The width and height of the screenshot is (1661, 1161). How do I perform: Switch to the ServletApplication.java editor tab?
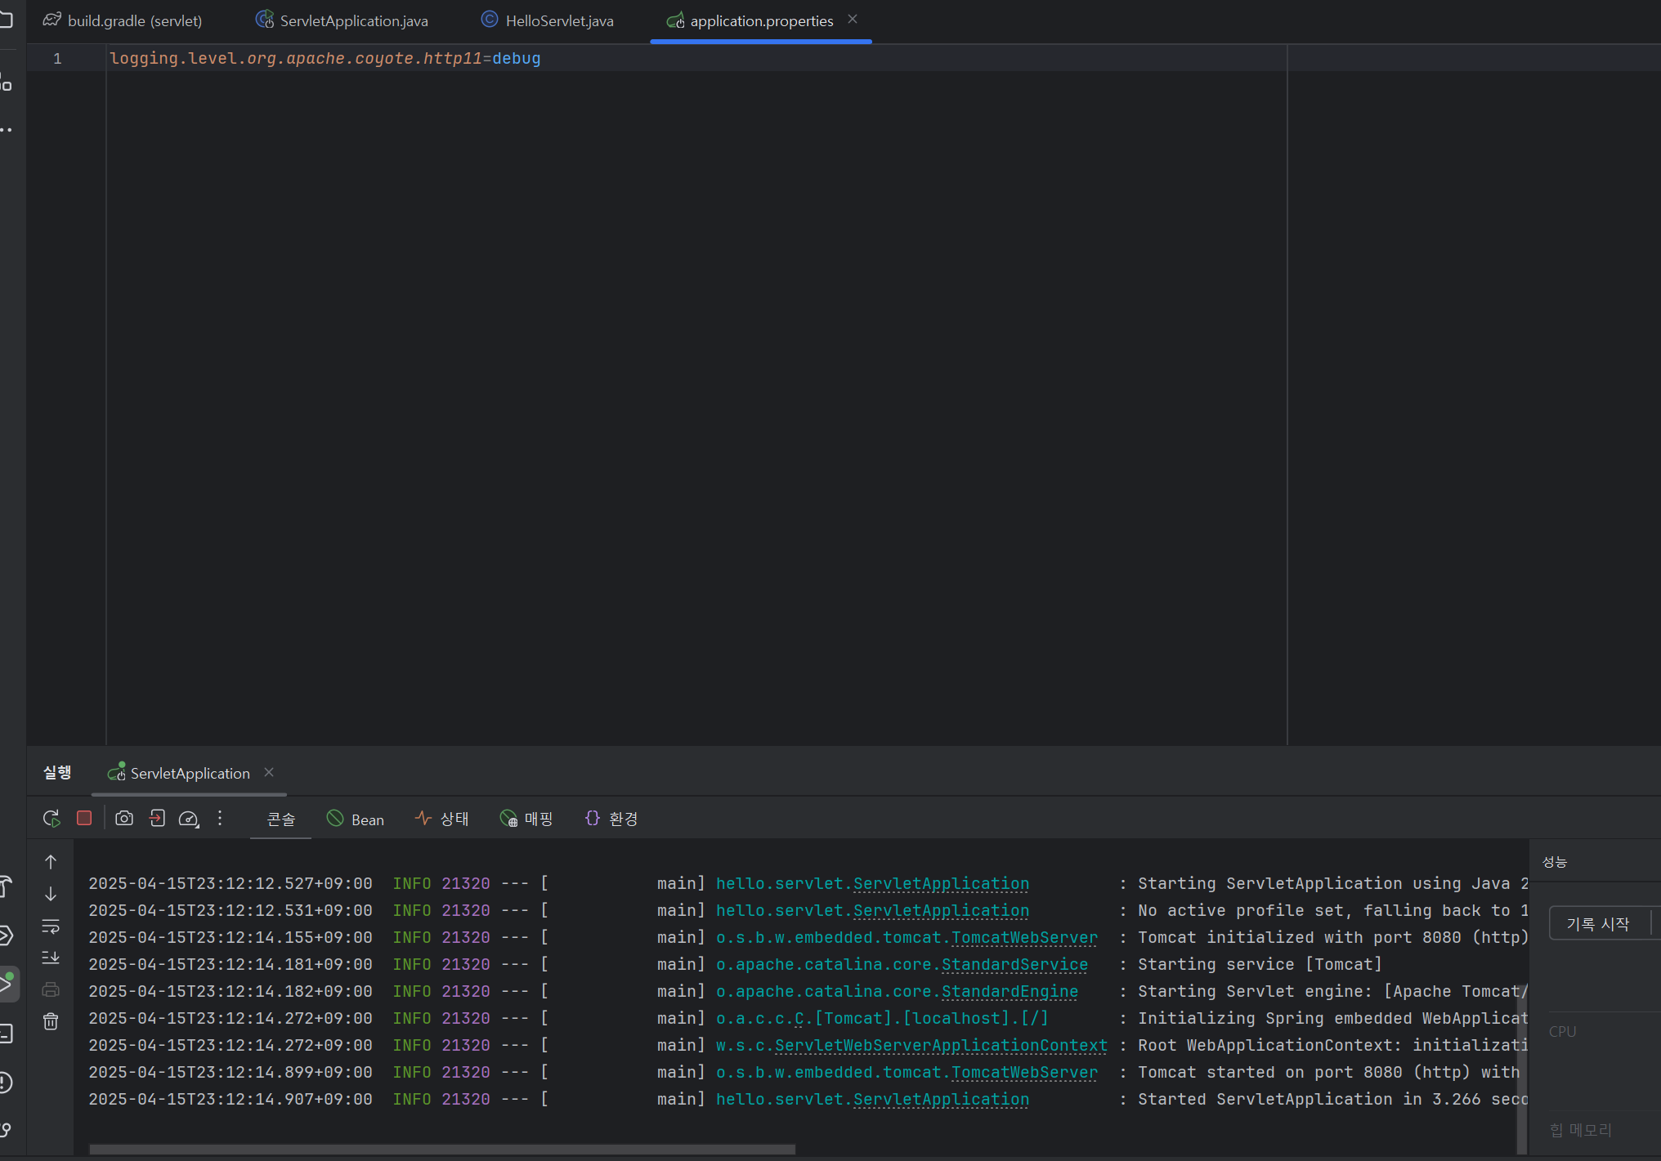click(x=342, y=20)
